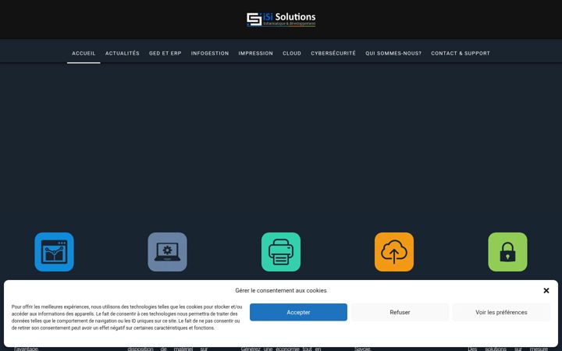This screenshot has height=351, width=562.
Task: Decline cookies with the Refuser button
Action: pos(400,312)
